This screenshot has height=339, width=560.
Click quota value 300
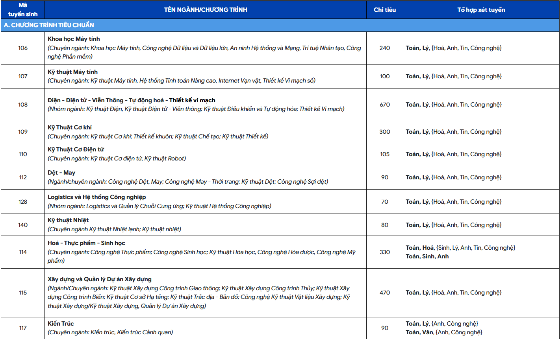[385, 132]
